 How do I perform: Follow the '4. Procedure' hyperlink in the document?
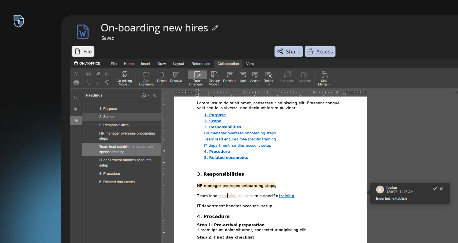217,151
